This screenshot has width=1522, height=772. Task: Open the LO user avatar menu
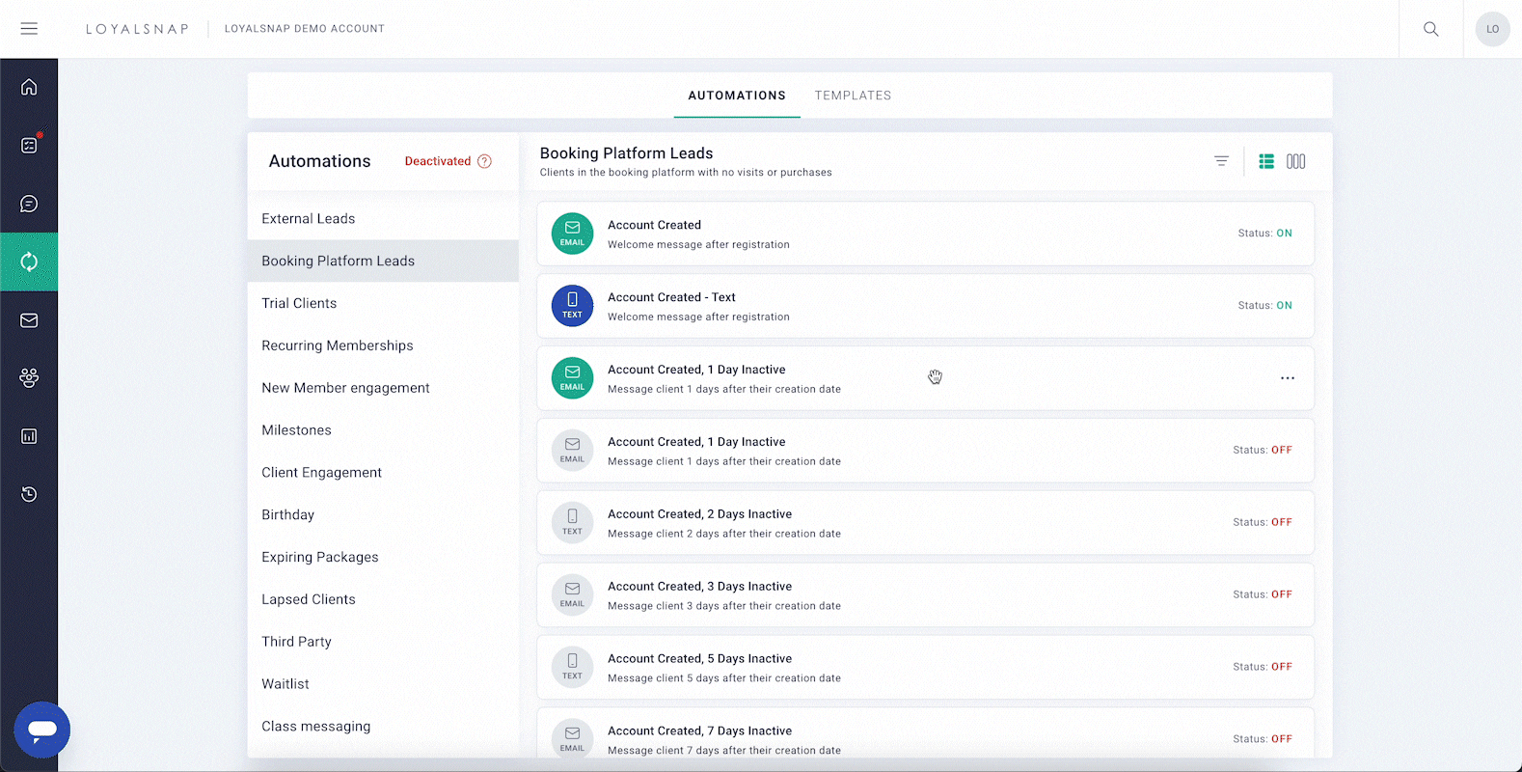(1492, 29)
